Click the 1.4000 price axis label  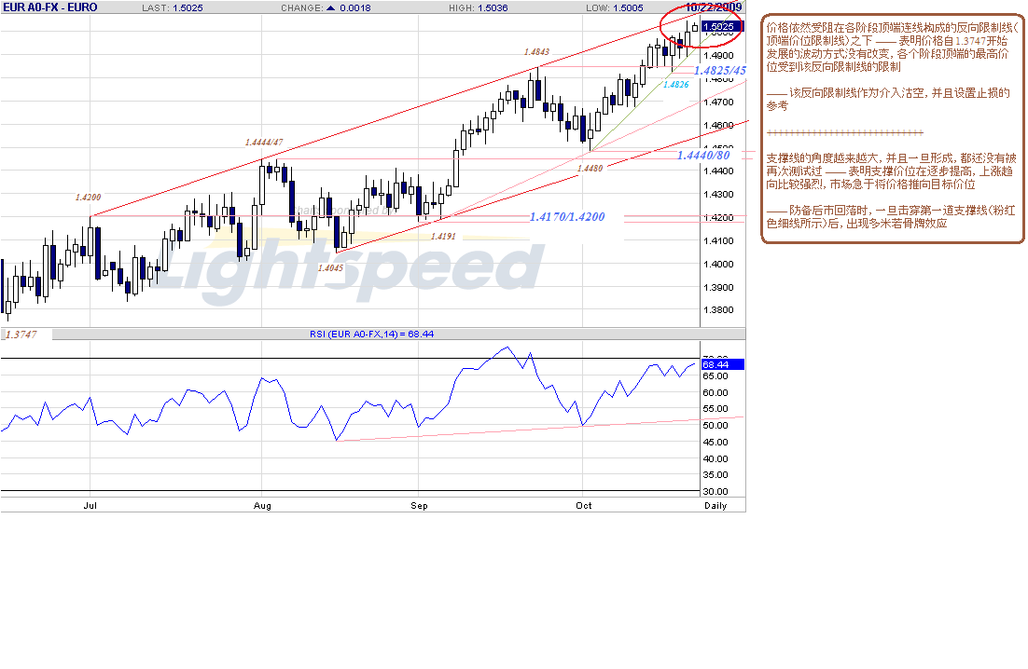coord(718,264)
